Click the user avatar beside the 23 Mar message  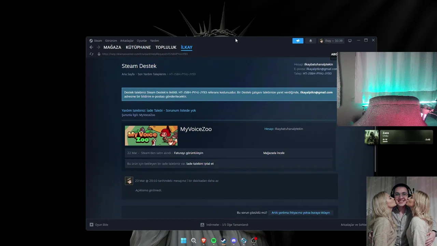pyautogui.click(x=129, y=181)
